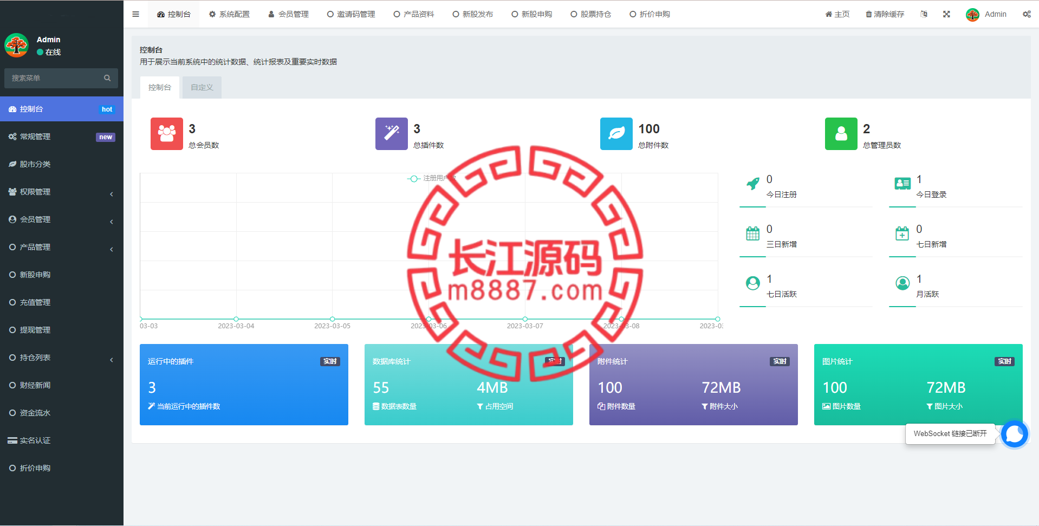Click the 2023-03-07 data point on chart
1039x526 pixels.
coord(525,319)
